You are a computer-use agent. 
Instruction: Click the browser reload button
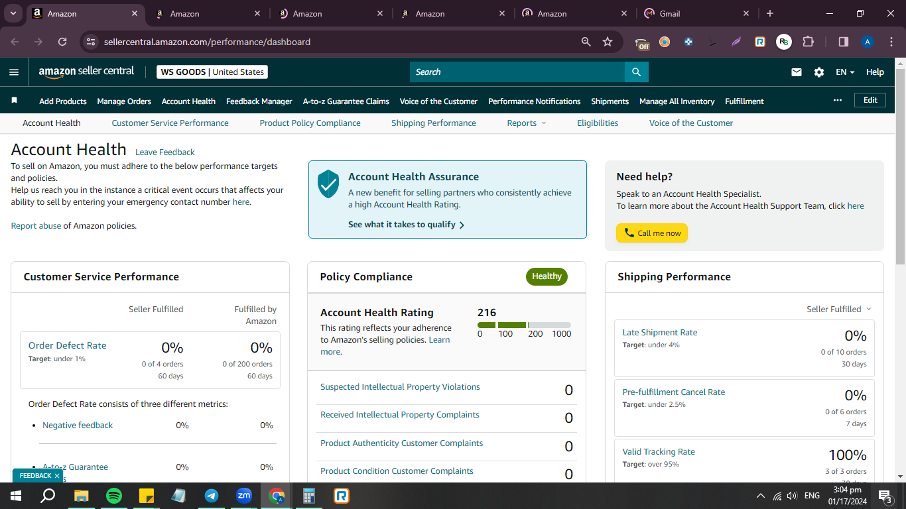coord(62,42)
